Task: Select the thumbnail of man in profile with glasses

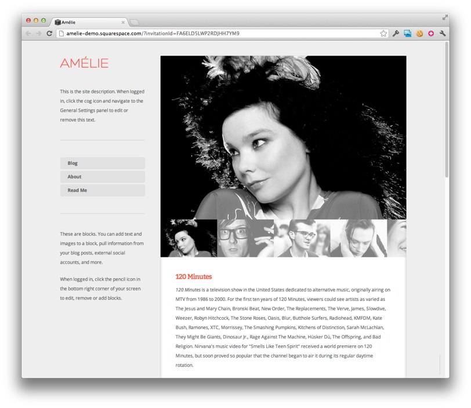Action: click(x=302, y=238)
